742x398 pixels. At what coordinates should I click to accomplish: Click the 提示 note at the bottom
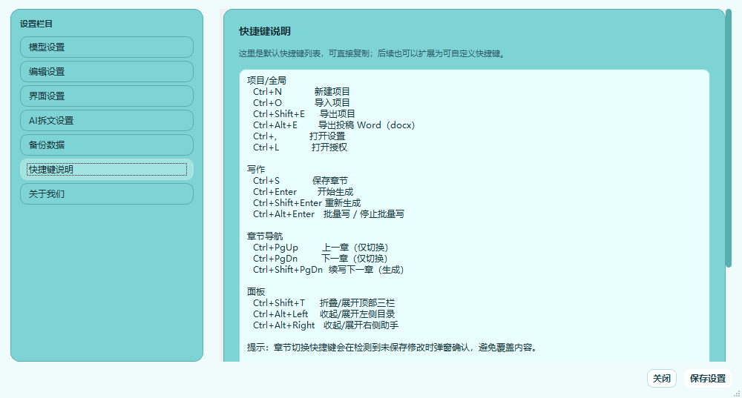[x=393, y=348]
